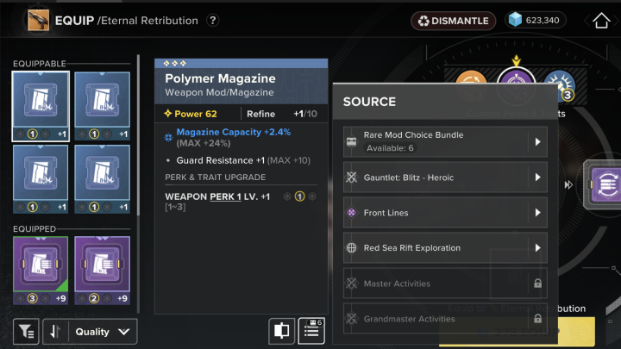The height and width of the screenshot is (349, 621).
Task: Click the Front Lines purple diamond icon
Action: pos(351,213)
